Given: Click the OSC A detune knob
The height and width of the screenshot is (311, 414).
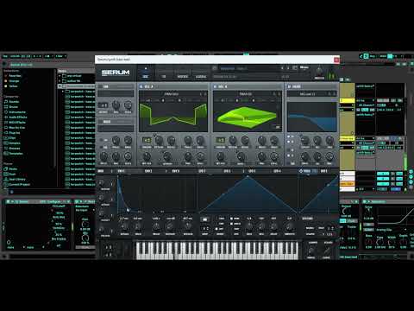Looking at the screenshot, I should [x=159, y=140].
